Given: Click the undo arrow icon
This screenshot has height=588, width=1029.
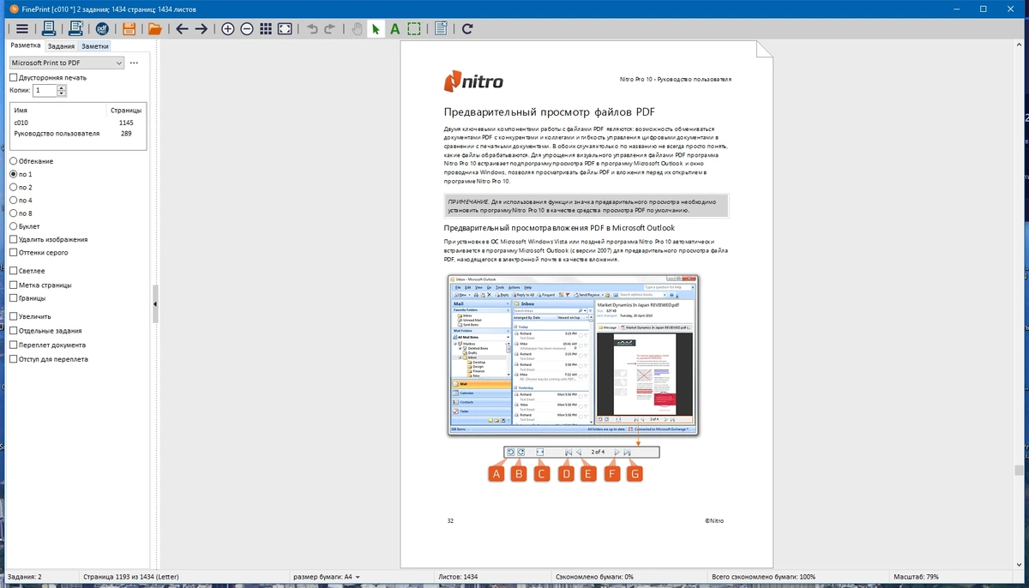Looking at the screenshot, I should (312, 29).
